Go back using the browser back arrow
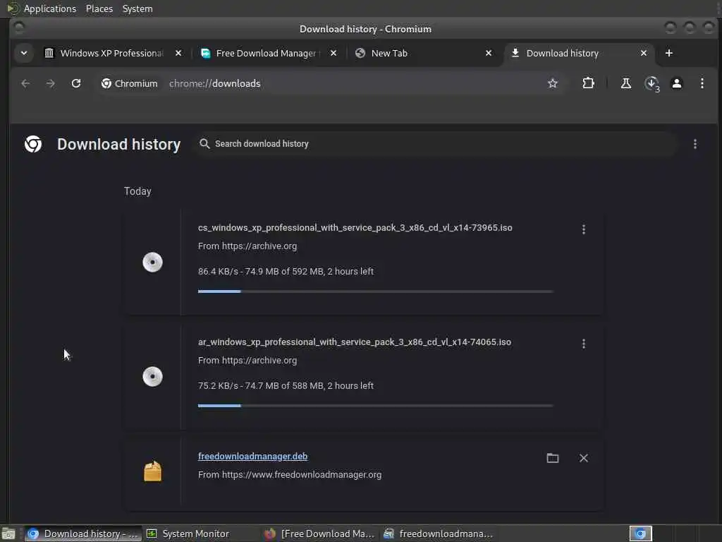Image resolution: width=722 pixels, height=542 pixels. pos(25,83)
